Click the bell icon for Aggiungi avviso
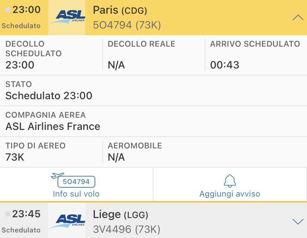Image resolution: width=307 pixels, height=238 pixels. [230, 181]
